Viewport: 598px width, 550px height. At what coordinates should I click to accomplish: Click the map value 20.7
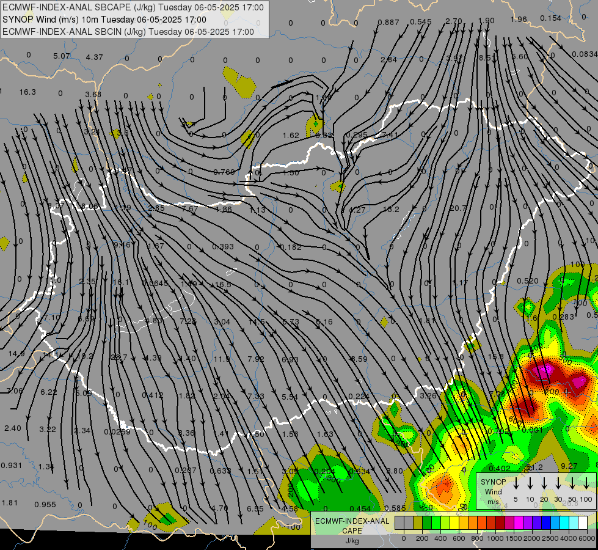[x=458, y=208]
